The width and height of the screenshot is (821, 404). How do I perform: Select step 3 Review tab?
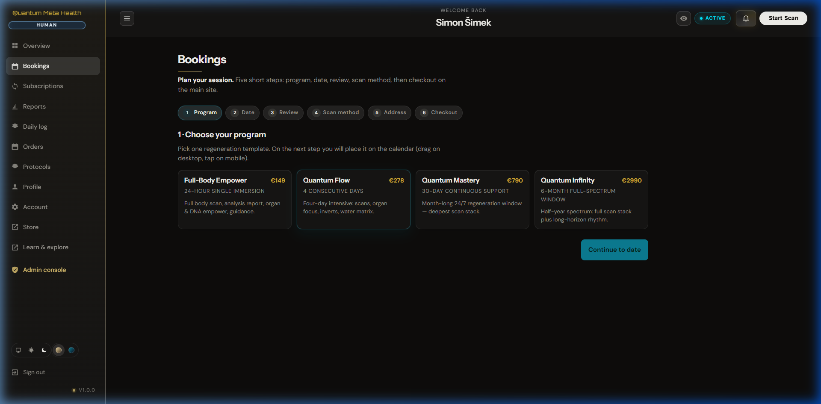coord(283,113)
